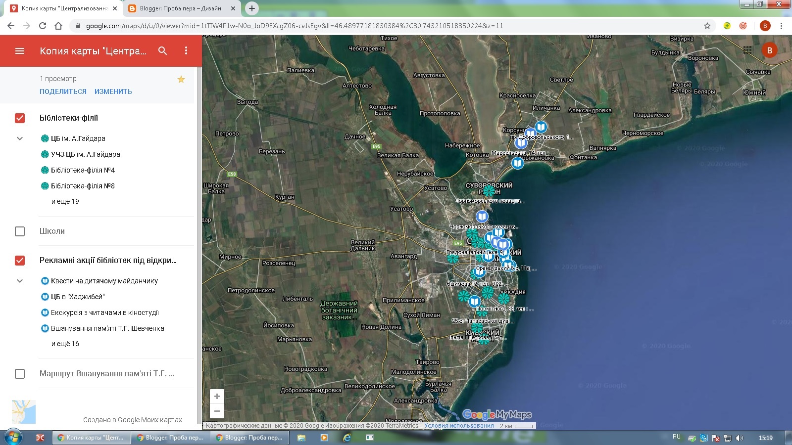The height and width of the screenshot is (445, 792).
Task: Click the RU language indicator in tray
Action: click(677, 437)
